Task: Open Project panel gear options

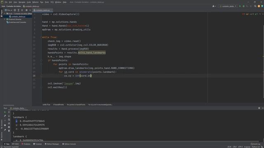Action: click(26, 10)
